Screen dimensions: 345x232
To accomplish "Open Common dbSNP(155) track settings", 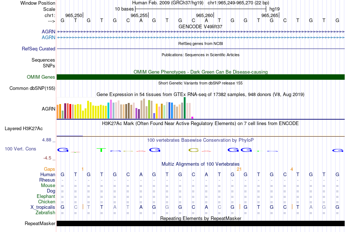I will tap(32, 88).
